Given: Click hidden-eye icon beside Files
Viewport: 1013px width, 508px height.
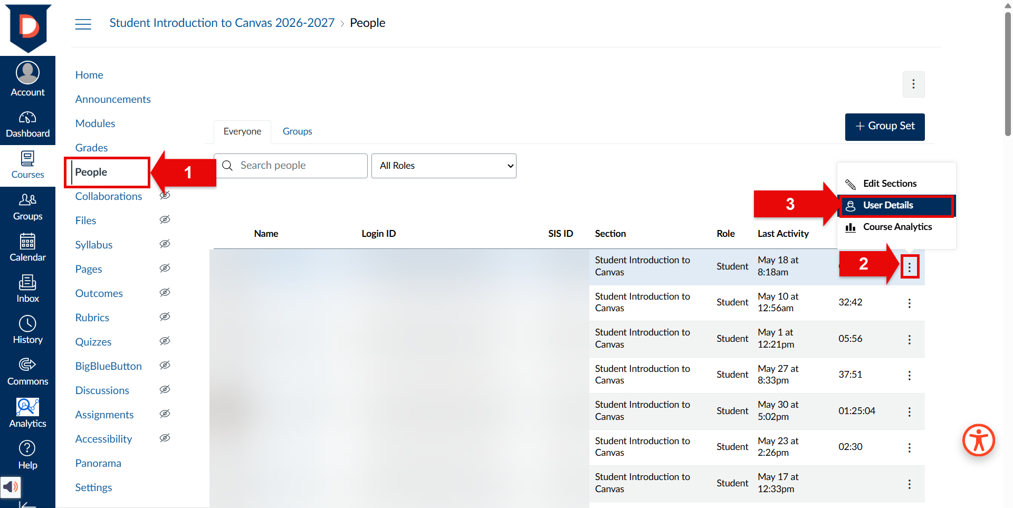Looking at the screenshot, I should point(165,219).
